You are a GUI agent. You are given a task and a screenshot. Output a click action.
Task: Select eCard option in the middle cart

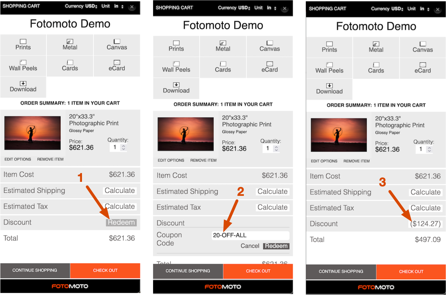tap(270, 67)
